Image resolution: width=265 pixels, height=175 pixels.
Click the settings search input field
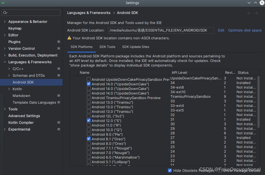[x=31, y=13]
